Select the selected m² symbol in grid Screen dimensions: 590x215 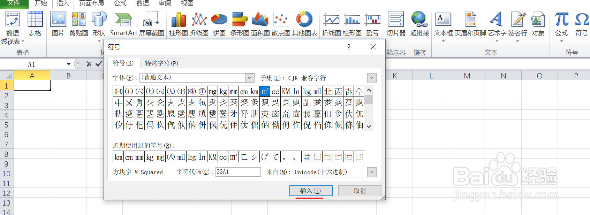click(x=265, y=91)
